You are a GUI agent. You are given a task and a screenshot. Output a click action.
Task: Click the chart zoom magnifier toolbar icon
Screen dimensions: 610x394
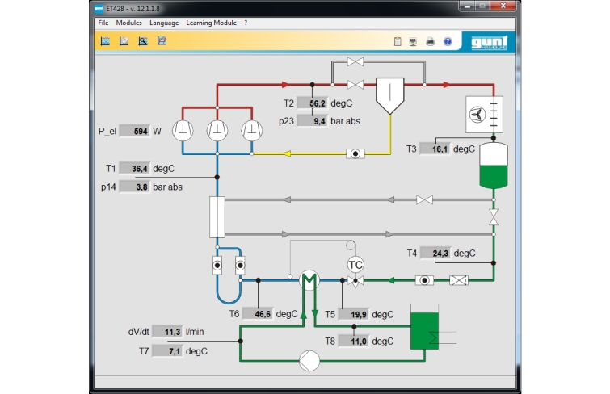143,41
